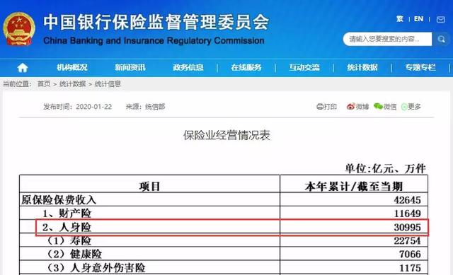Click the search magnifier icon

(441, 39)
